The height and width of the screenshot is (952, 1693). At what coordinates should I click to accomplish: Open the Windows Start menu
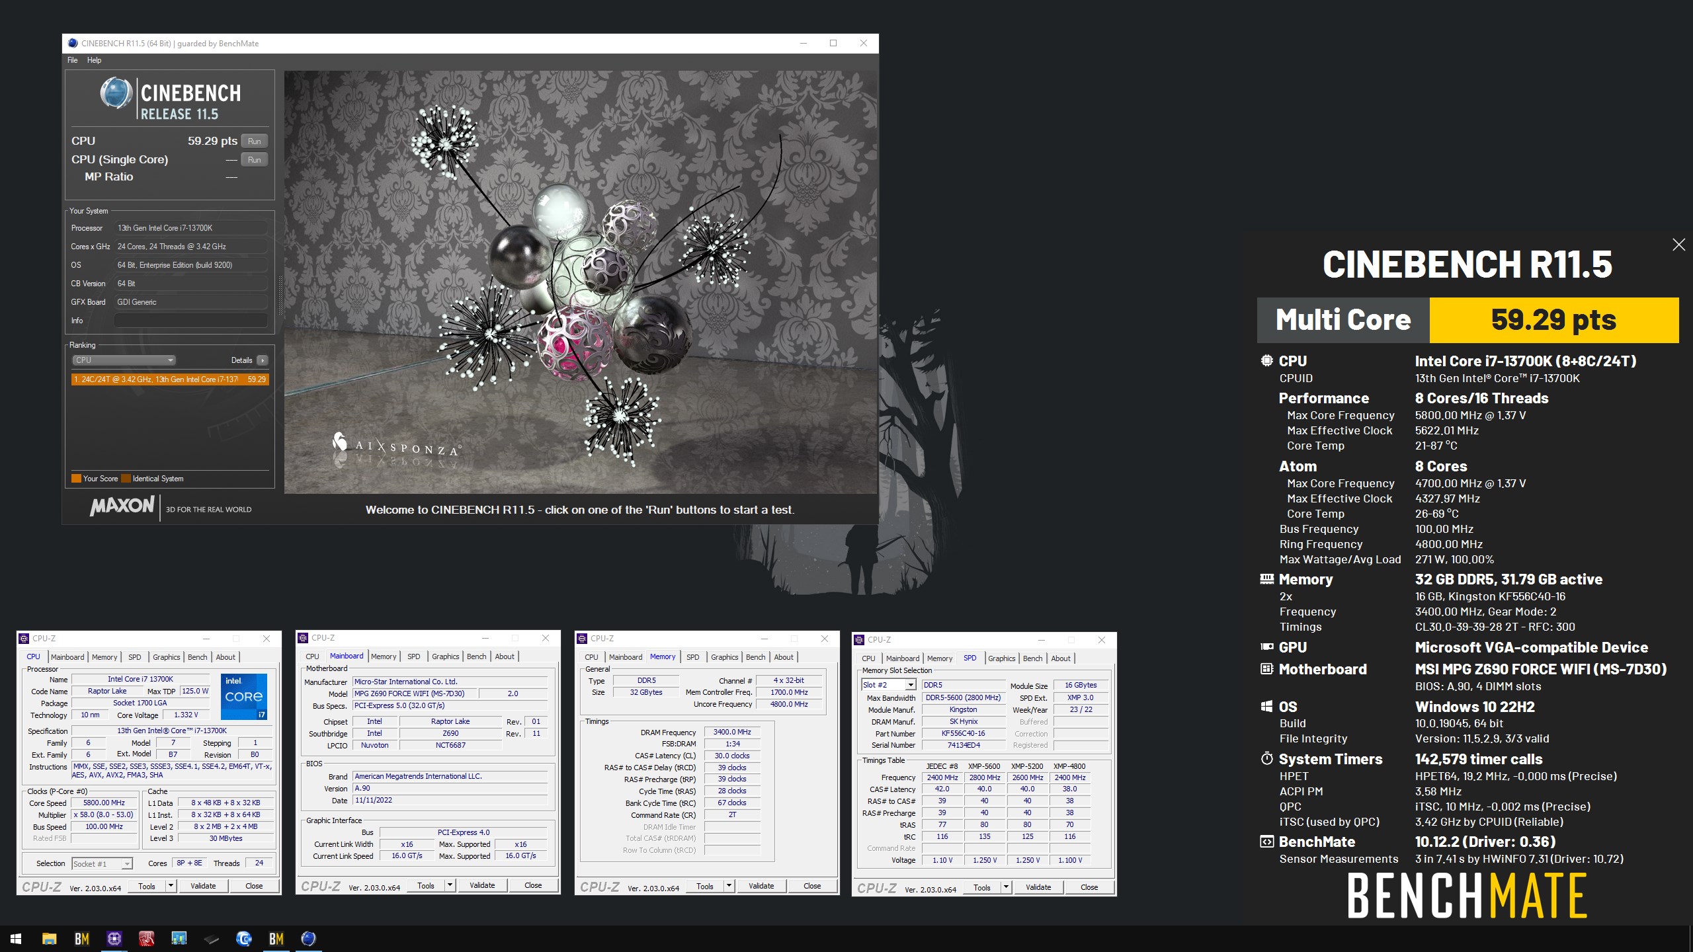click(x=16, y=939)
